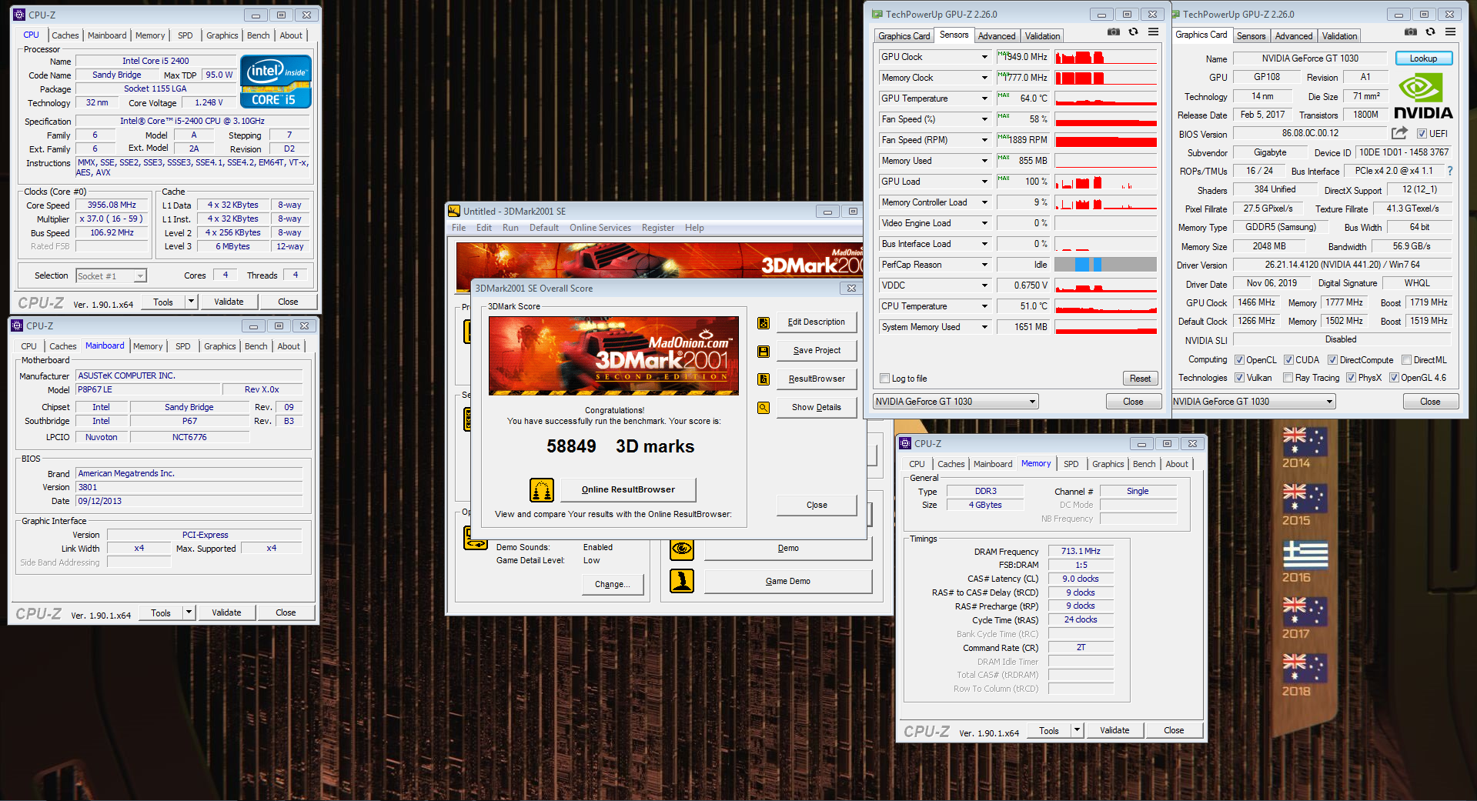Click the CPU-Z CPU window title icon
1477x801 pixels.
(19, 15)
